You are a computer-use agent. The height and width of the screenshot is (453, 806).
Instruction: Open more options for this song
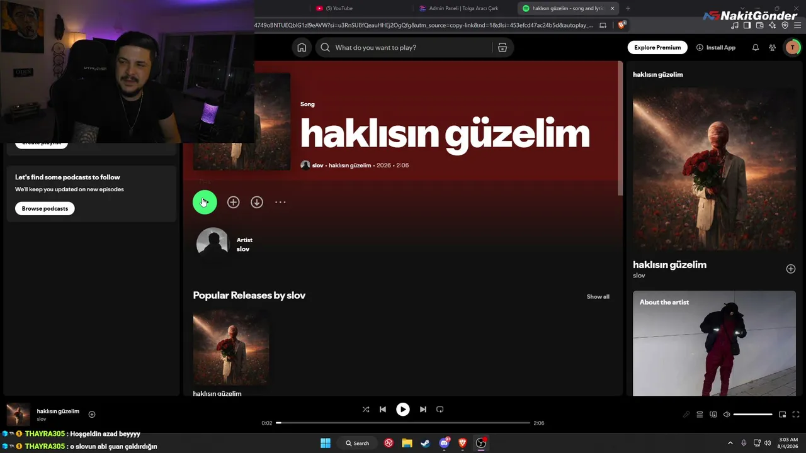coord(280,202)
